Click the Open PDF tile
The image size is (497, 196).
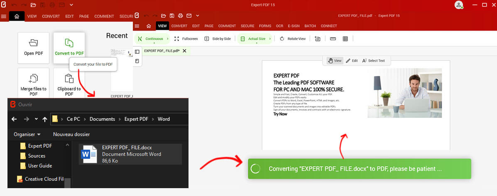(x=34, y=48)
